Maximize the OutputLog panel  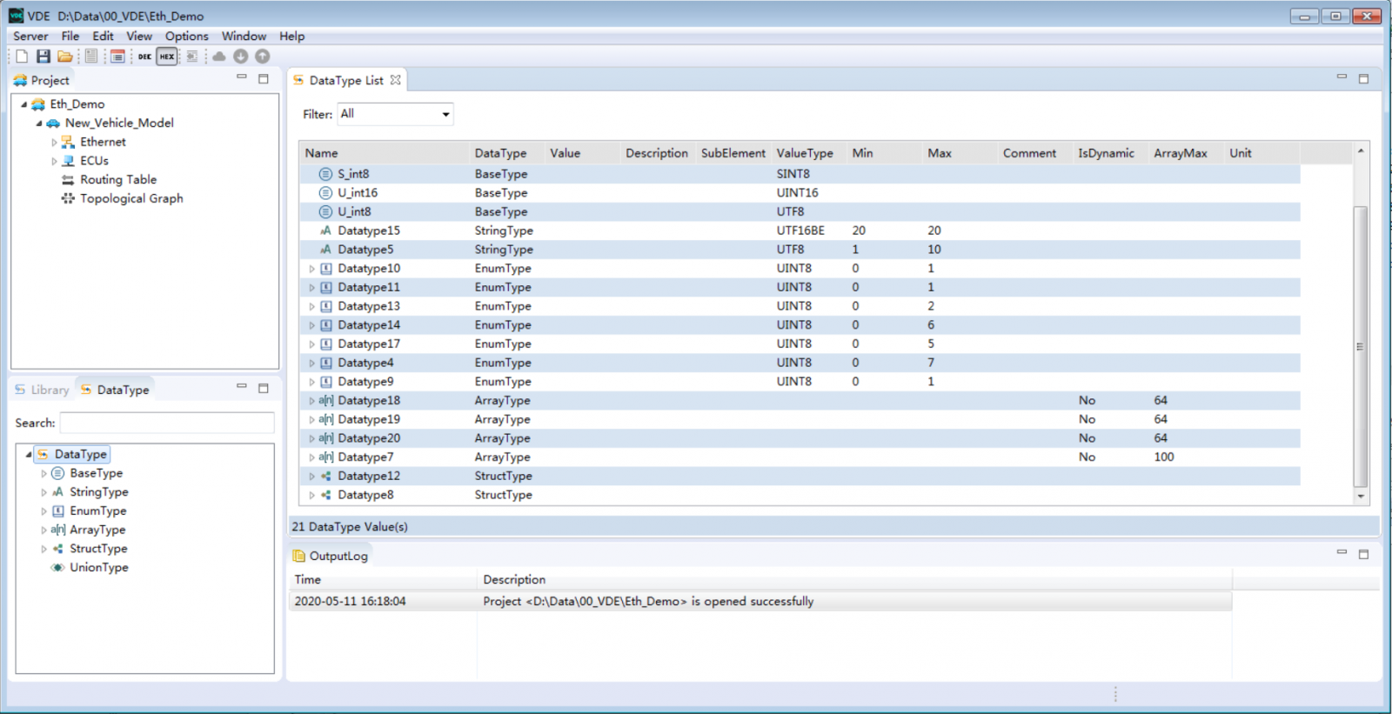pos(1363,553)
